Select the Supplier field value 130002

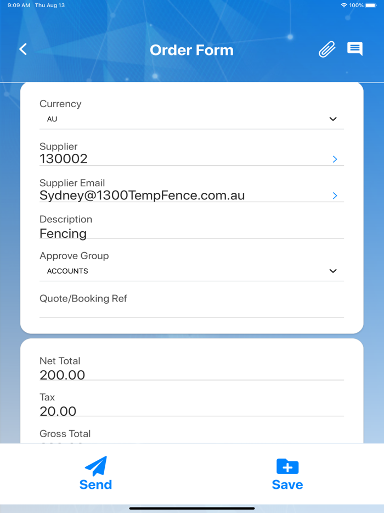[64, 159]
